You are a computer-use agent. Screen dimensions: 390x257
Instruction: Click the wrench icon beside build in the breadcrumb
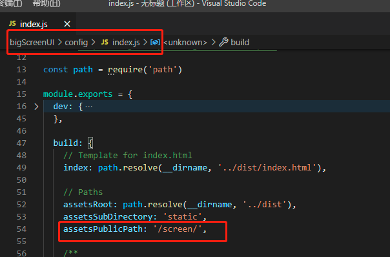coord(223,42)
